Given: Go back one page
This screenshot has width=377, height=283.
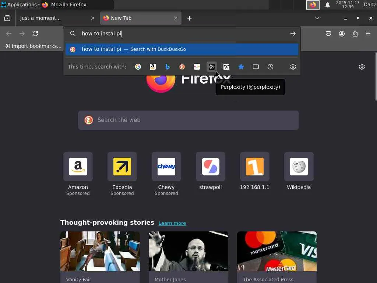Looking at the screenshot, I should [x=9, y=34].
